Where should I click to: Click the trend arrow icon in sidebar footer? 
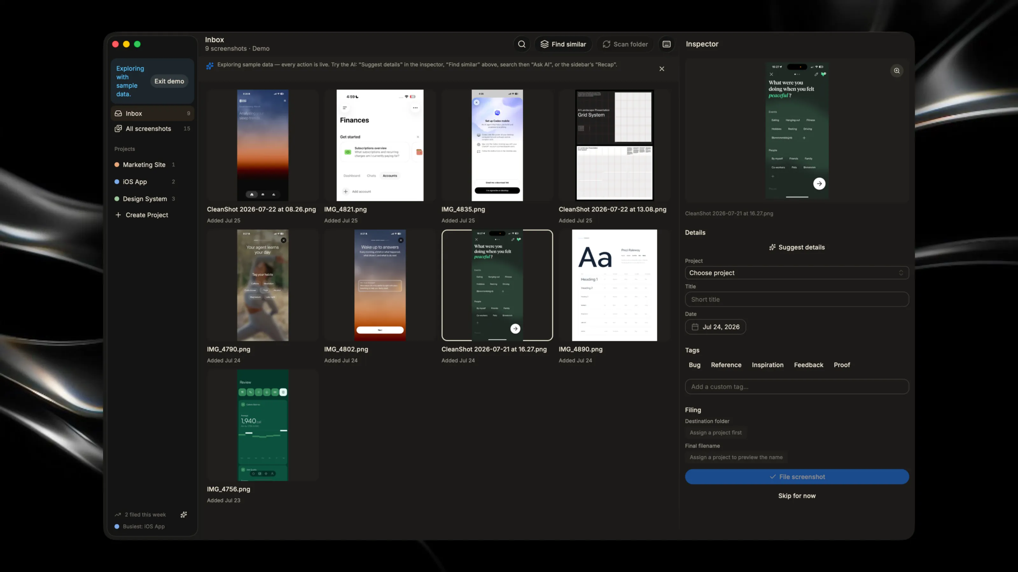pos(118,514)
